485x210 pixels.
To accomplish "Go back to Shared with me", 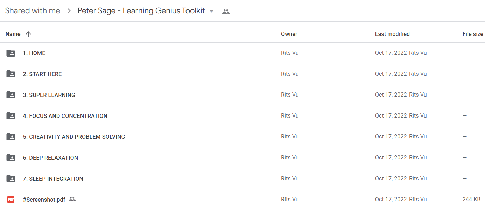I will [33, 11].
